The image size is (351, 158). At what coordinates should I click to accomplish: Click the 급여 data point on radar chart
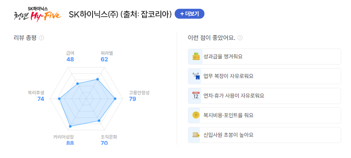[78, 84]
